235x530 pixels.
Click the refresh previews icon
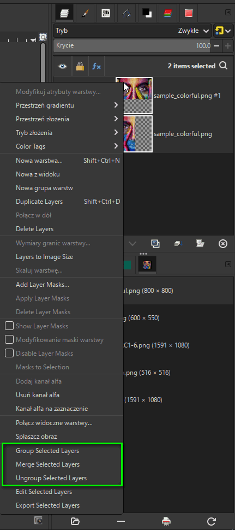pos(212,521)
